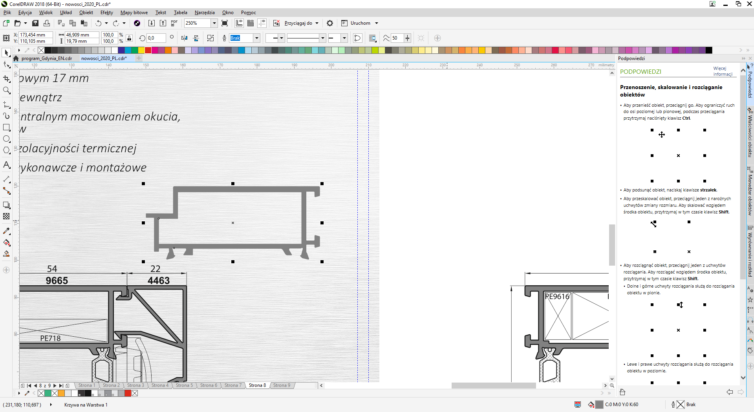
Task: Click the Export to PDF icon
Action: pos(174,23)
